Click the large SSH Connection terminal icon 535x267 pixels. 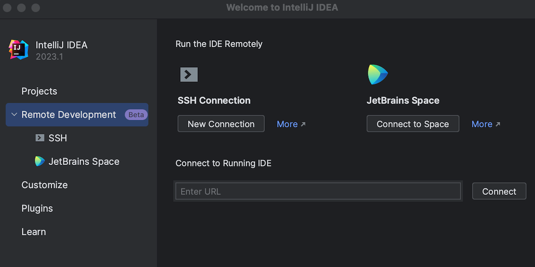click(189, 75)
